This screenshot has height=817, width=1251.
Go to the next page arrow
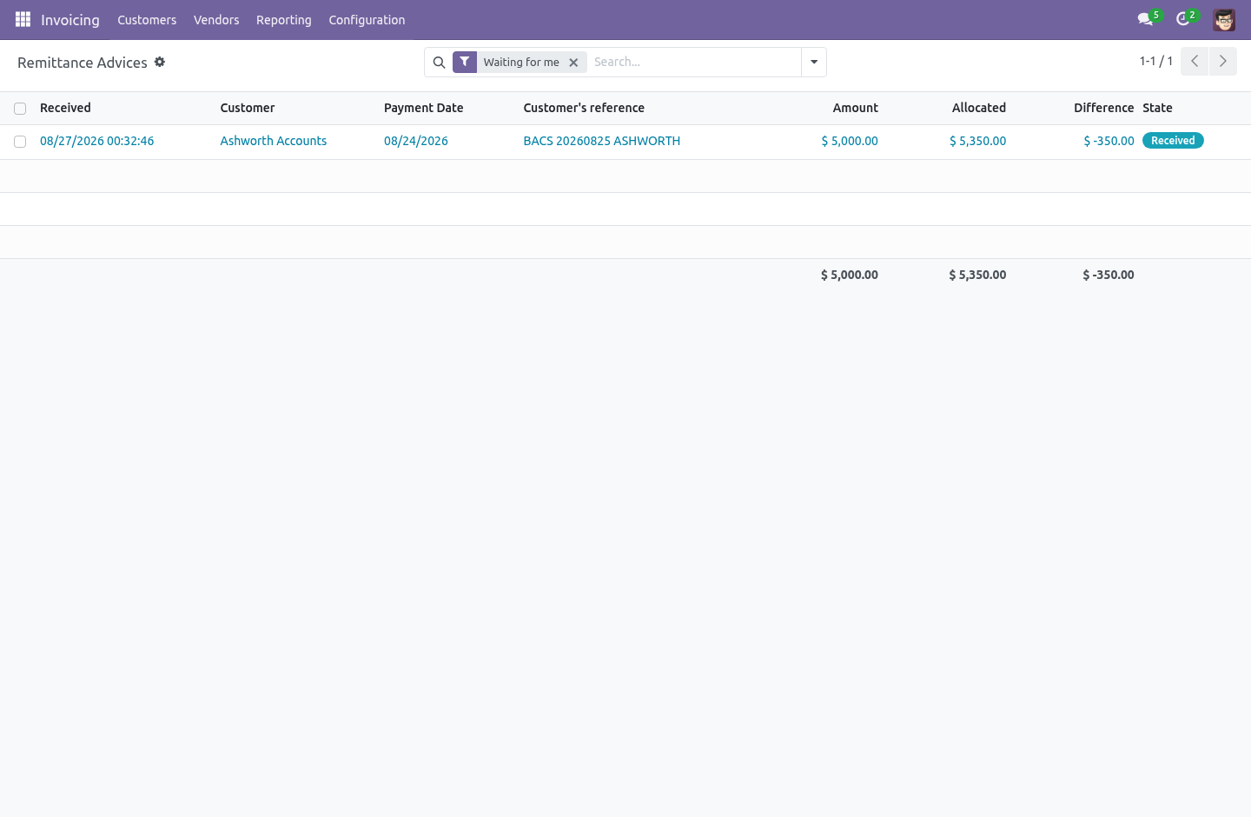pos(1223,61)
